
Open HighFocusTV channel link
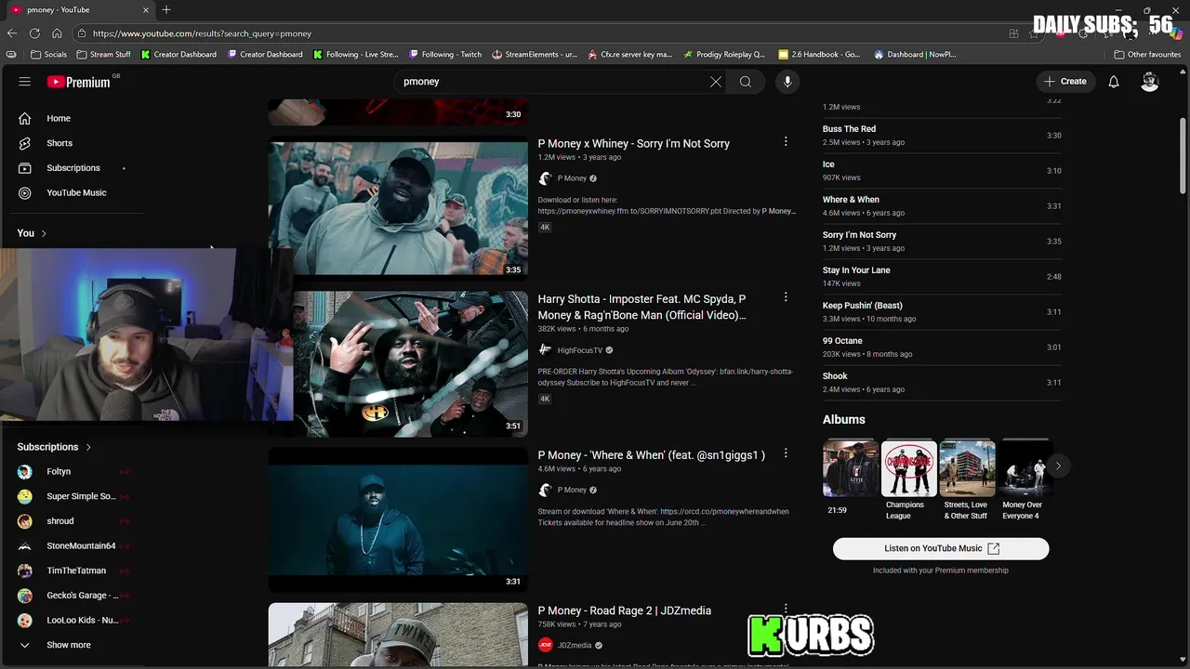[x=580, y=350]
